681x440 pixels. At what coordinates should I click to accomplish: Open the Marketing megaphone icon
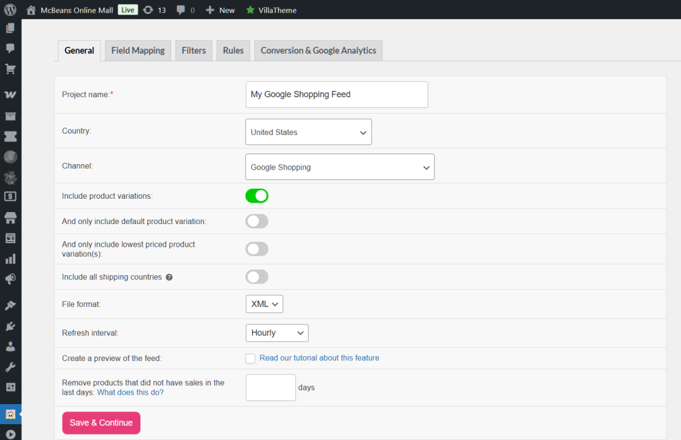tap(10, 279)
